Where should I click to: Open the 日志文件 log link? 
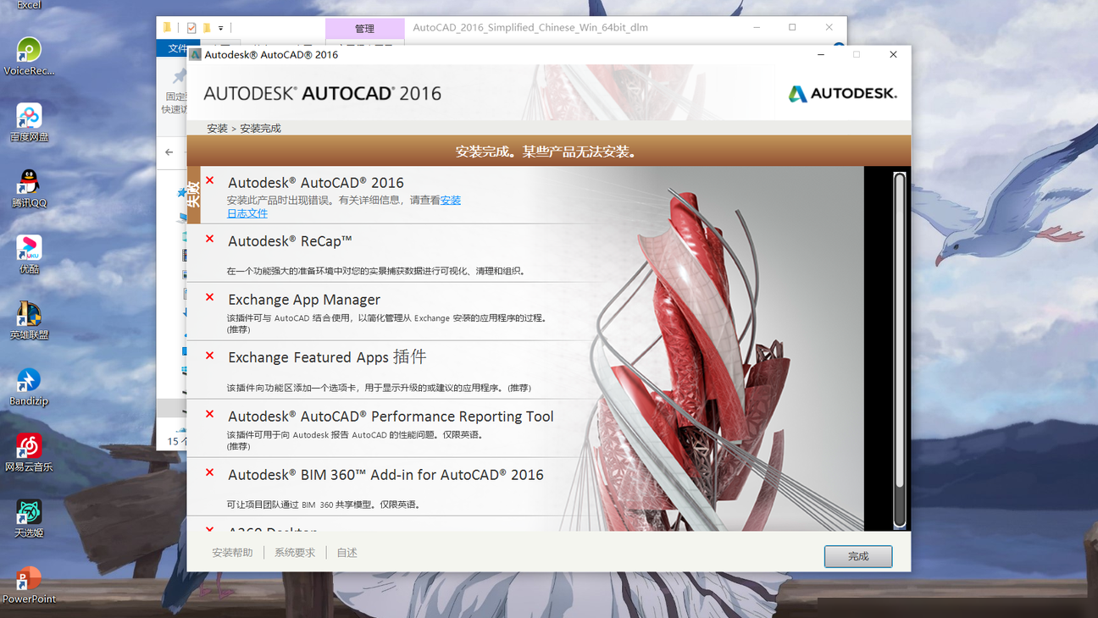pyautogui.click(x=247, y=213)
